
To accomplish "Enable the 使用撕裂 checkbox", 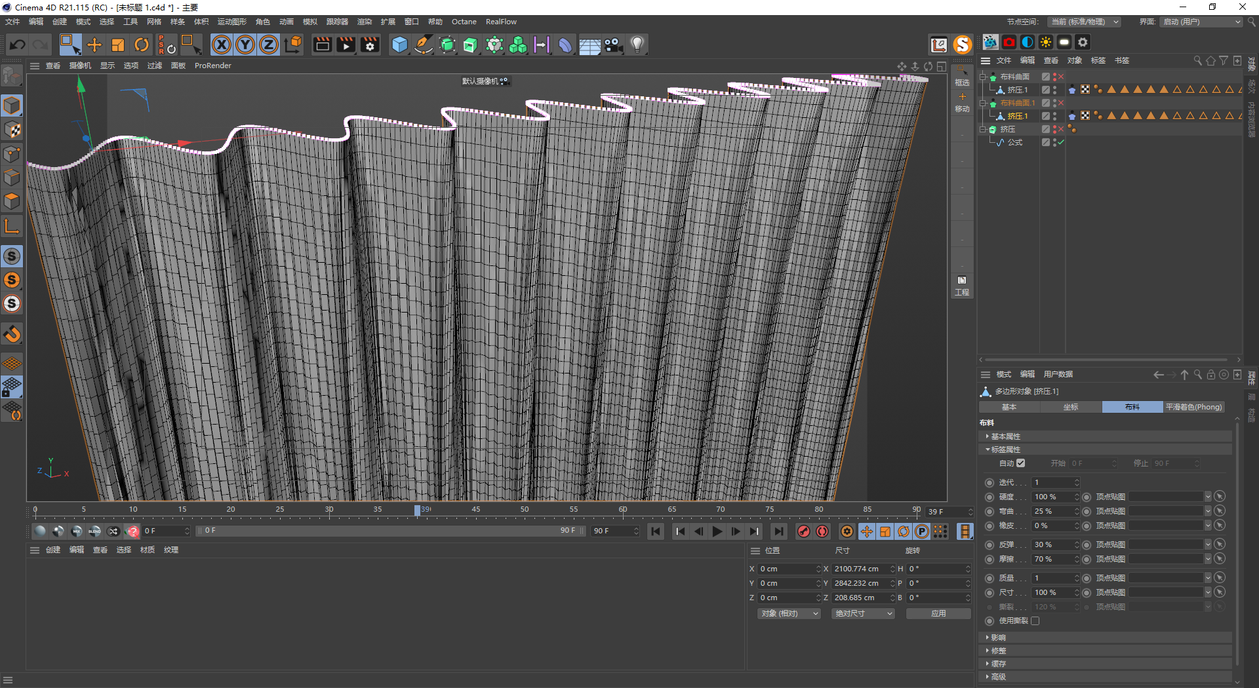I will pyautogui.click(x=1035, y=621).
